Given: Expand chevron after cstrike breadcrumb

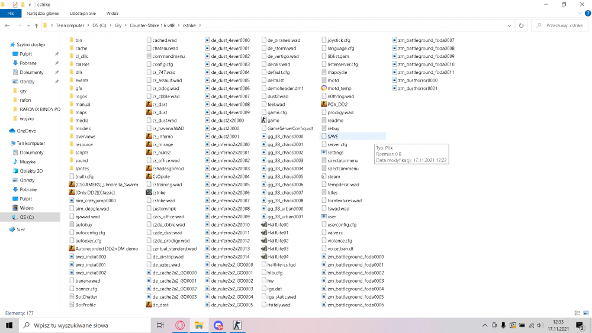Looking at the screenshot, I should click(200, 25).
